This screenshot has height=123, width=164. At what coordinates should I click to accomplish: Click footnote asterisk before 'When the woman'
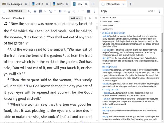(x=10, y=104)
